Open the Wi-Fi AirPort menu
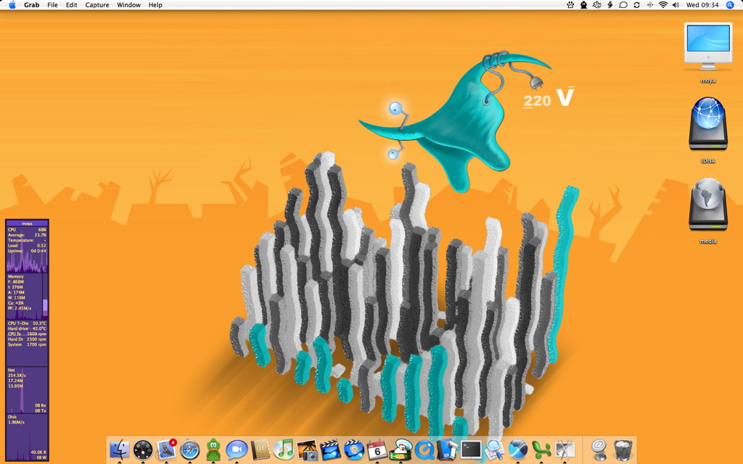Viewport: 743px width, 464px height. point(663,5)
